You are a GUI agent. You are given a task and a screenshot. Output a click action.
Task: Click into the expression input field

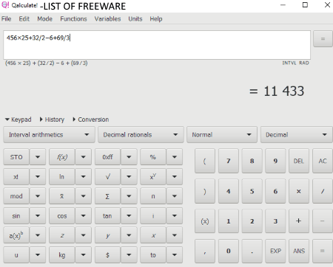(x=157, y=45)
